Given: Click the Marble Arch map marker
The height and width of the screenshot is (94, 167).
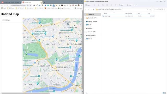Looking at the screenshot, I should click(39, 40).
